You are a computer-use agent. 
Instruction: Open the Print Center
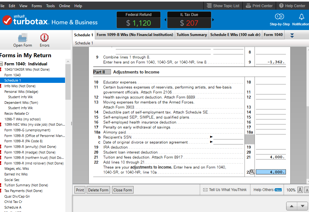coord(259,6)
